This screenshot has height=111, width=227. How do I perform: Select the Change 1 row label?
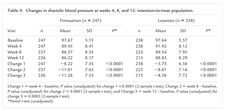[x=16, y=64]
